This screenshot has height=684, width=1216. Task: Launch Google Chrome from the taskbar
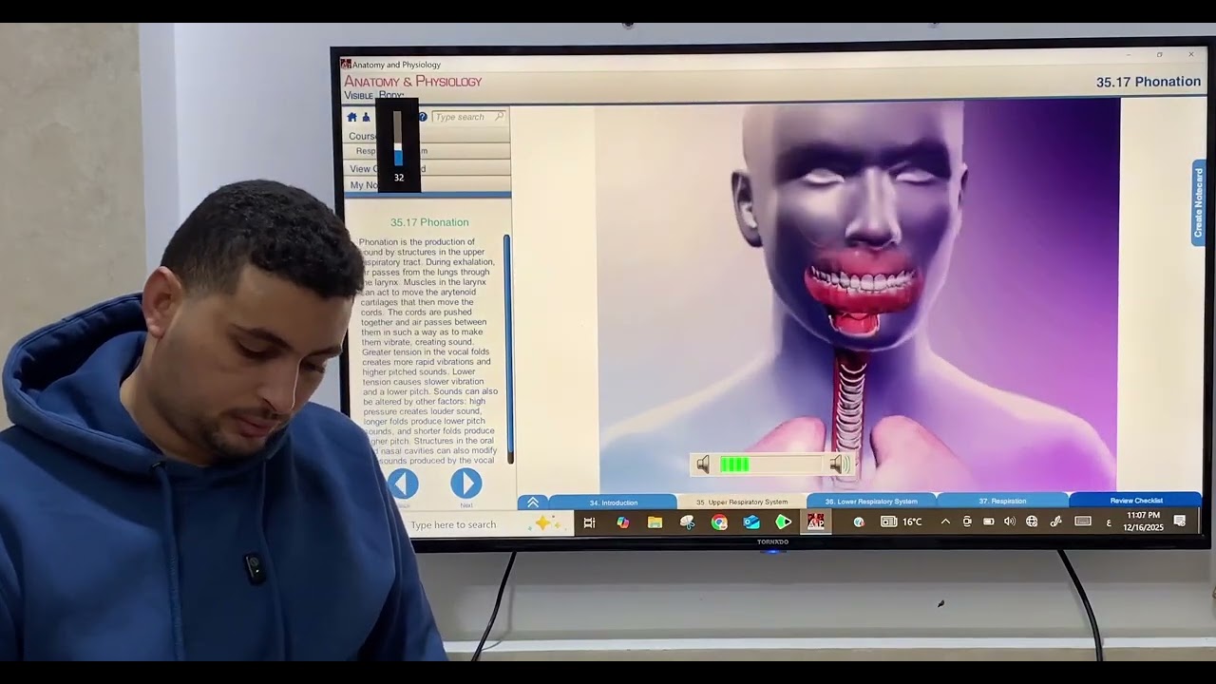[x=719, y=522]
